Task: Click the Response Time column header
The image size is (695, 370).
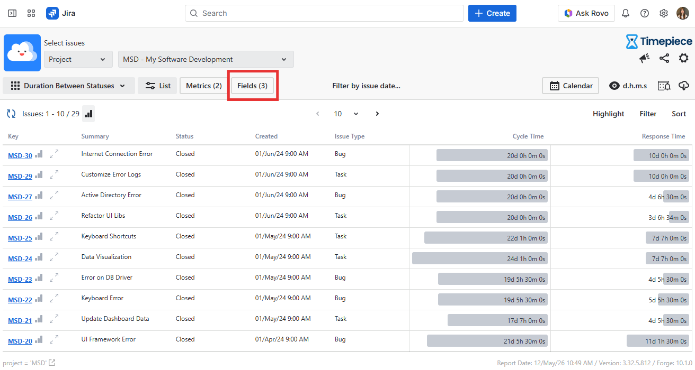Action: (663, 136)
